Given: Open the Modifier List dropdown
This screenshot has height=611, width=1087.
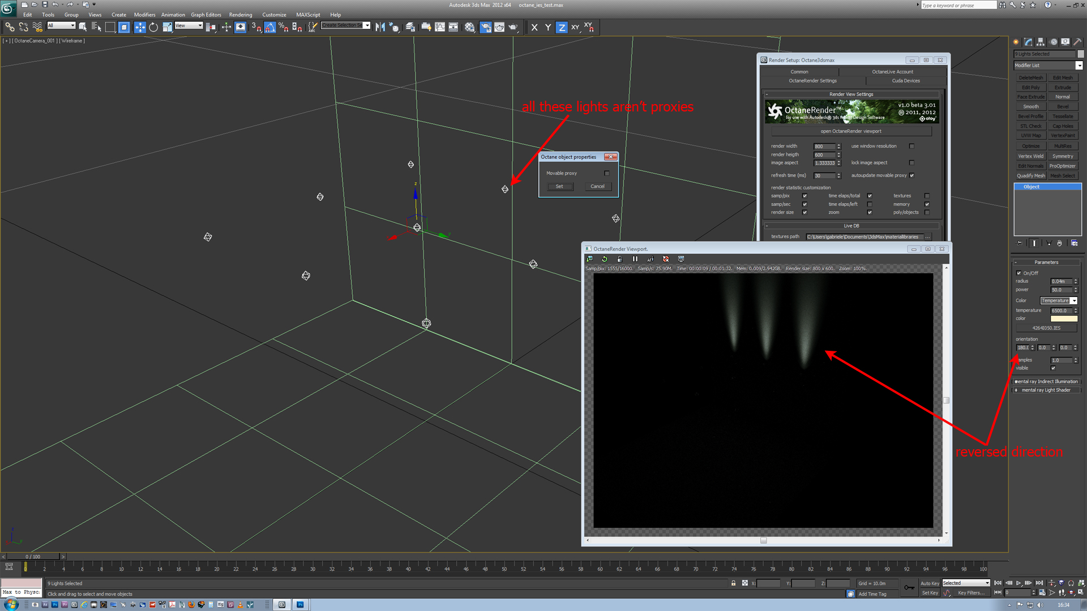Looking at the screenshot, I should [x=1079, y=66].
